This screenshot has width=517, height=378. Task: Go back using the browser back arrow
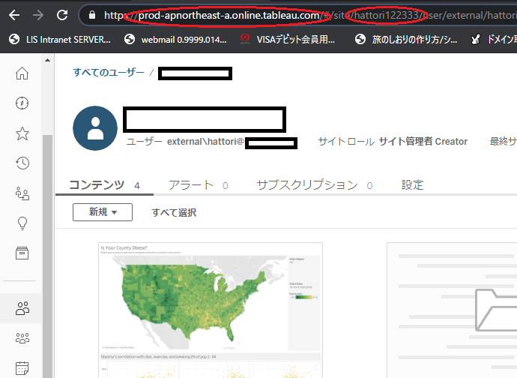14,15
